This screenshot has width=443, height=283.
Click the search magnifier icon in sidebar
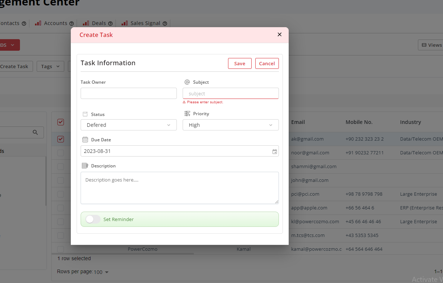pos(35,132)
